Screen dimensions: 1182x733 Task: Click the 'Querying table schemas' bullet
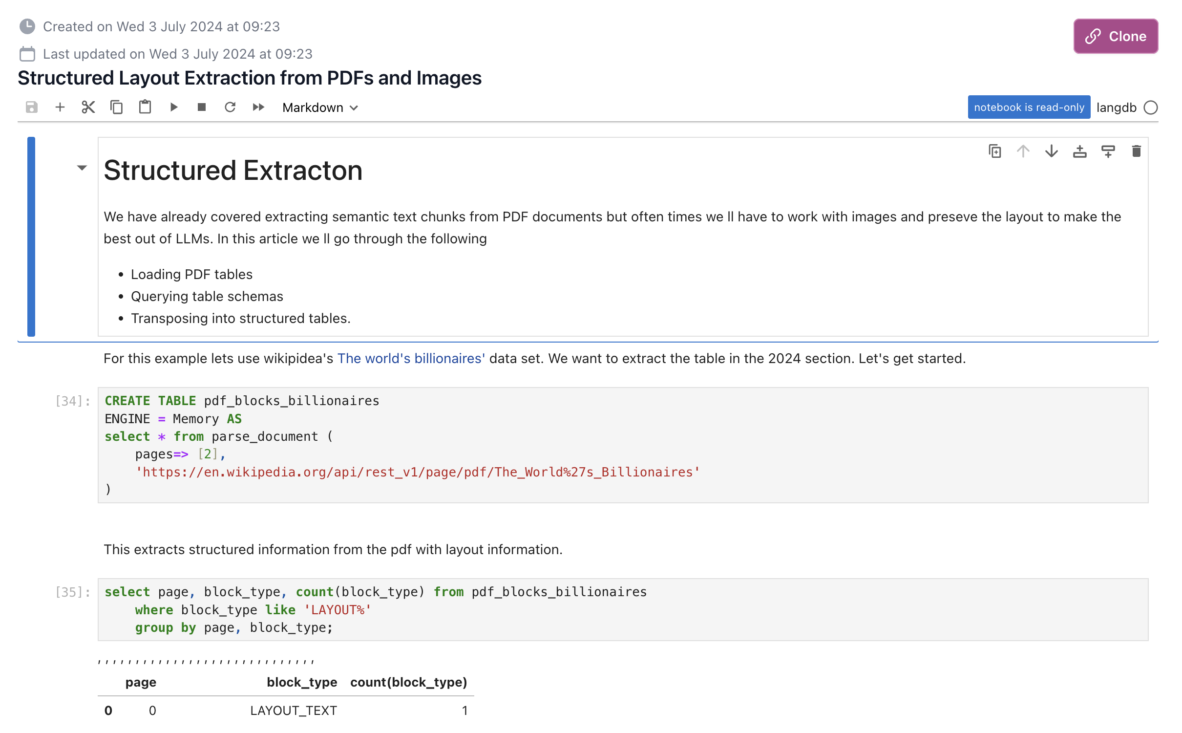point(207,296)
